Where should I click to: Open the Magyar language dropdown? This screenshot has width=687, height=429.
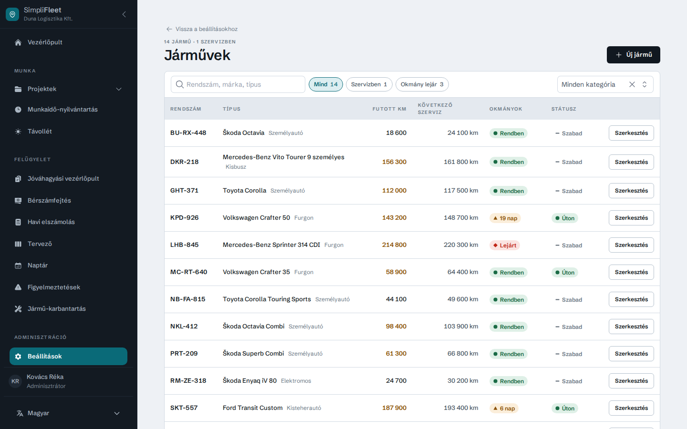[x=69, y=413]
